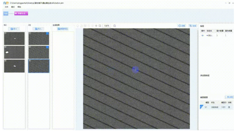
Task: Select the second OK thumbnail
Action: [x=39, y=52]
